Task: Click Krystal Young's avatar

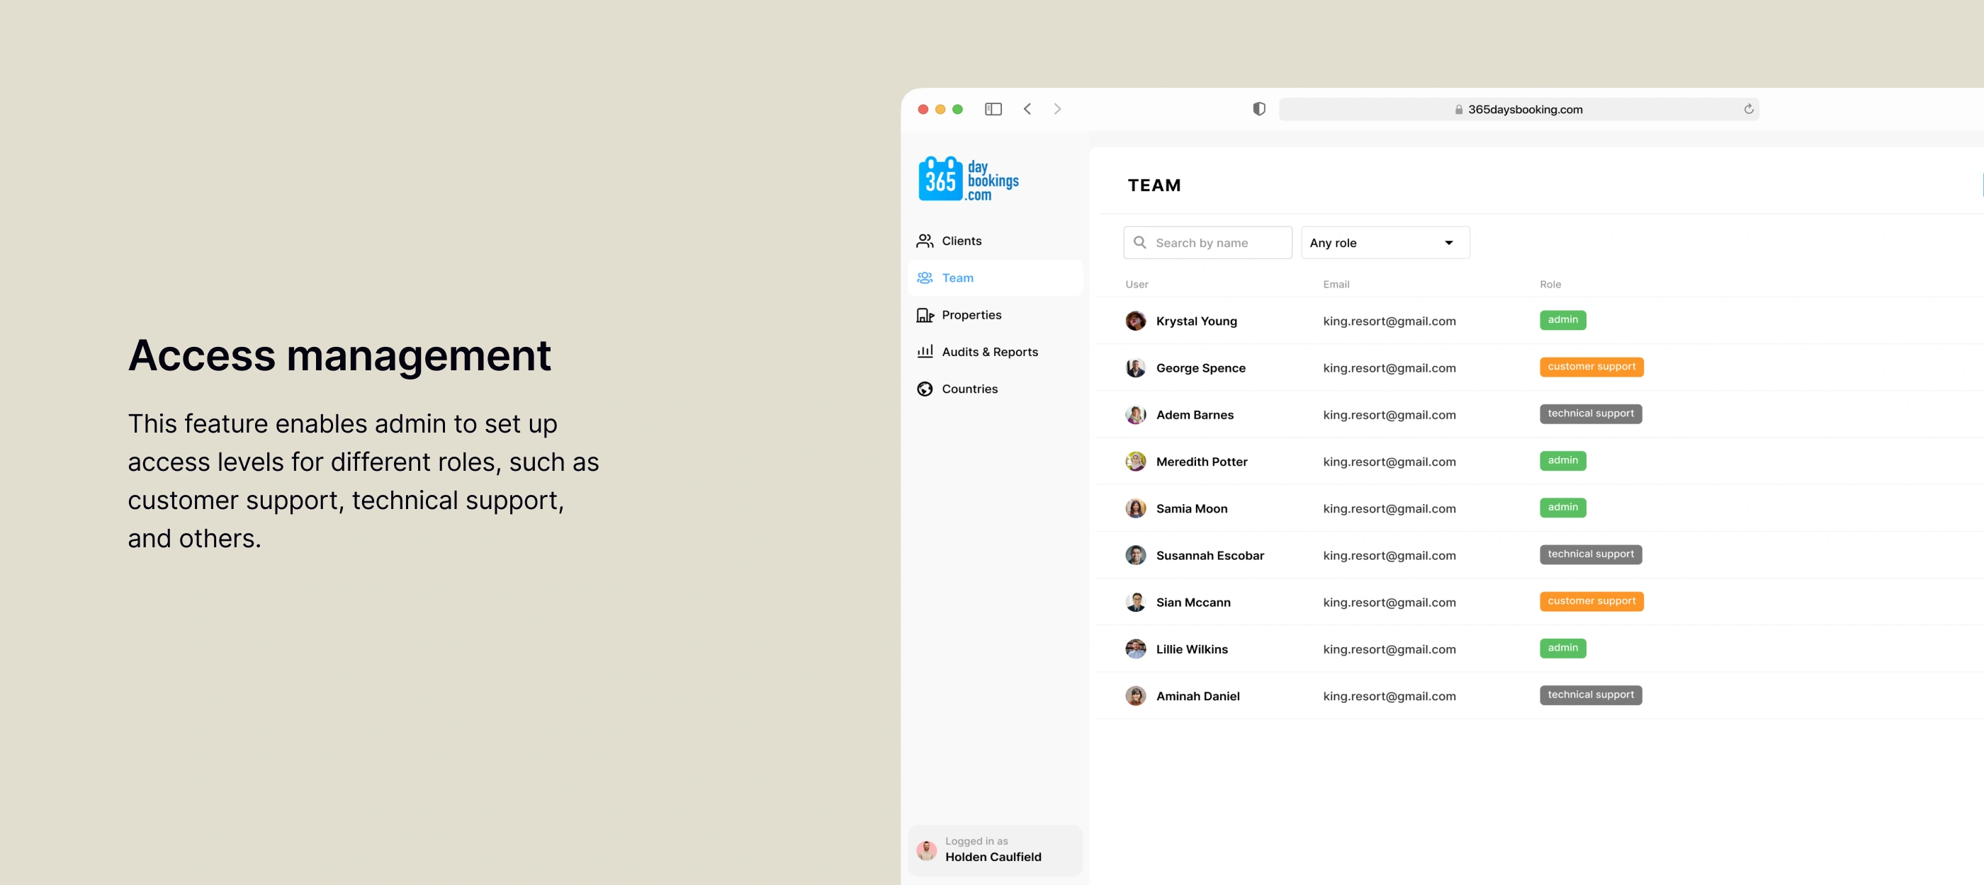Action: tap(1135, 321)
